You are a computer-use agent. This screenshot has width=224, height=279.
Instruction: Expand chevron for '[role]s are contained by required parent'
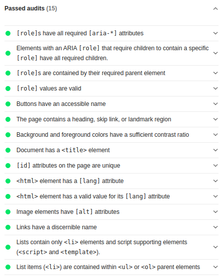216,73
